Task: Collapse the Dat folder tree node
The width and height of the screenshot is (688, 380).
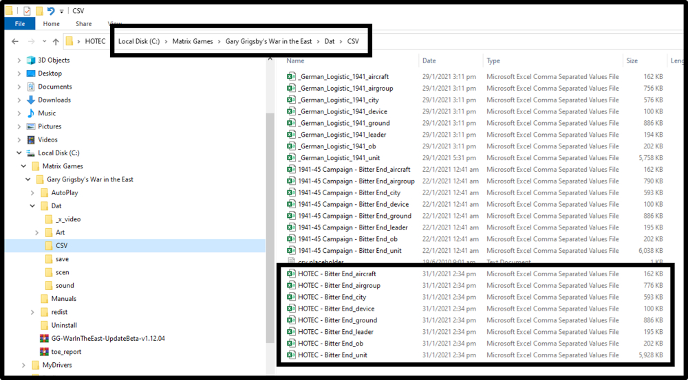Action: coord(32,206)
